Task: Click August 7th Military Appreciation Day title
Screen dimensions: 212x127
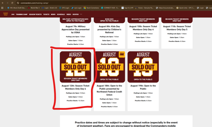Action: click(76, 29)
